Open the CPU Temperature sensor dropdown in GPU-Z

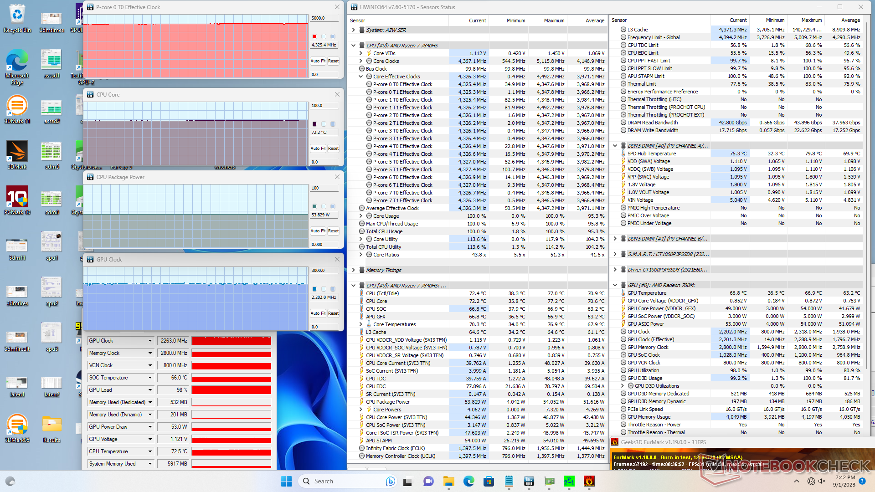click(150, 451)
